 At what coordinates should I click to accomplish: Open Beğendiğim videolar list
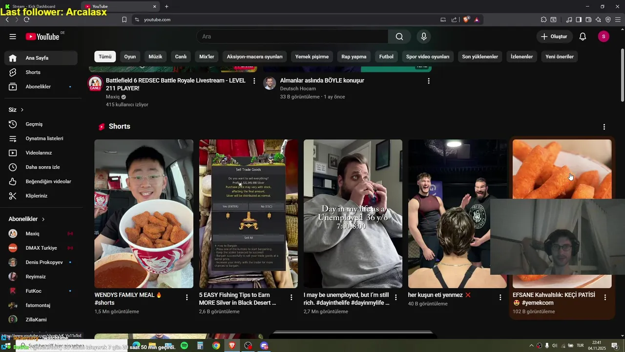click(41, 181)
